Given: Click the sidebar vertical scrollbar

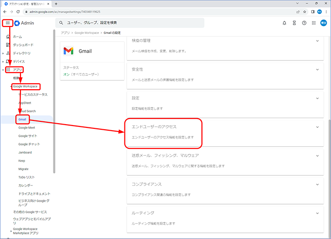Looking at the screenshot, I should coord(54,101).
